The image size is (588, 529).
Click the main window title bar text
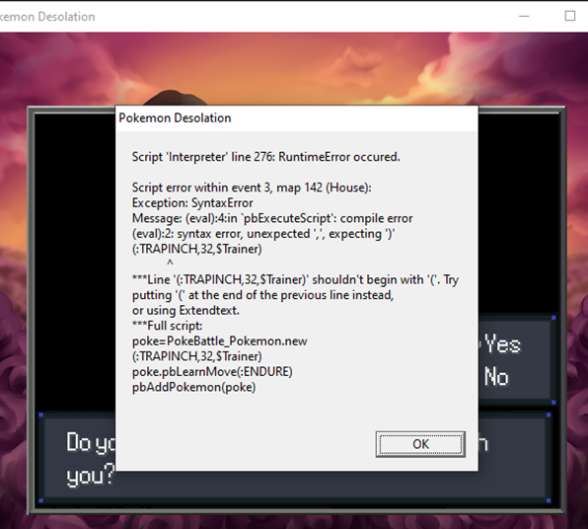(x=47, y=17)
